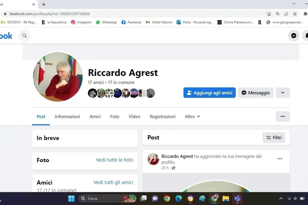The height and width of the screenshot is (205, 308).
Task: Click the Cerca taskbar search box
Action: tap(108, 199)
